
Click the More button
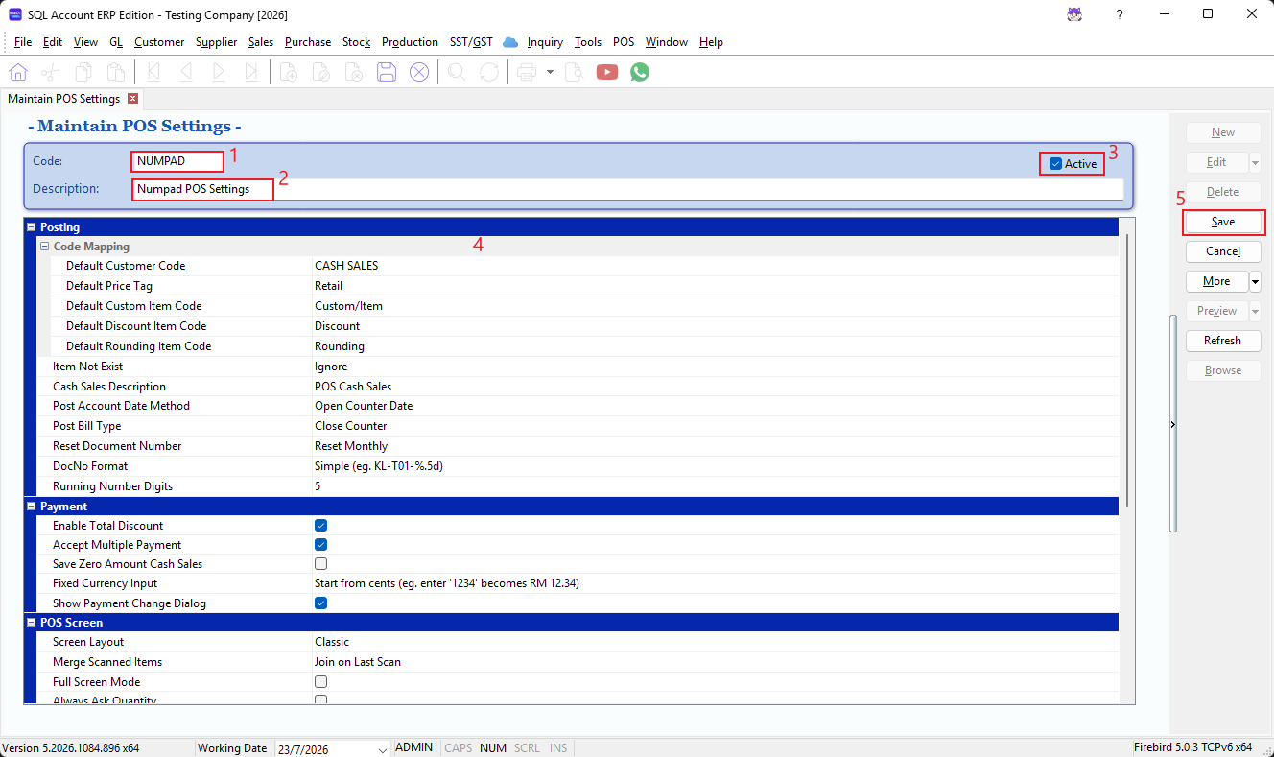point(1216,281)
